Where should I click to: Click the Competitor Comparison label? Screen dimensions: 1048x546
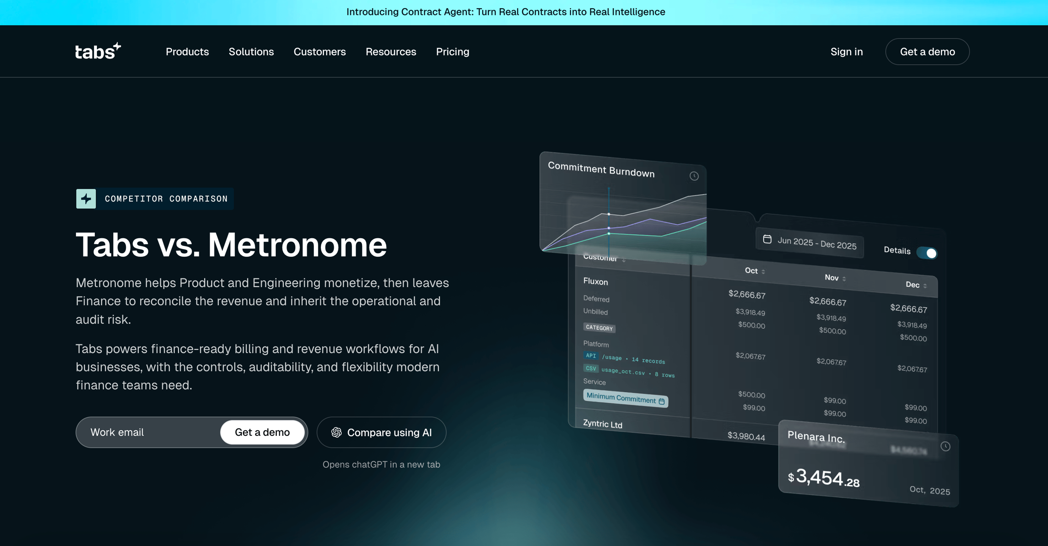point(166,199)
